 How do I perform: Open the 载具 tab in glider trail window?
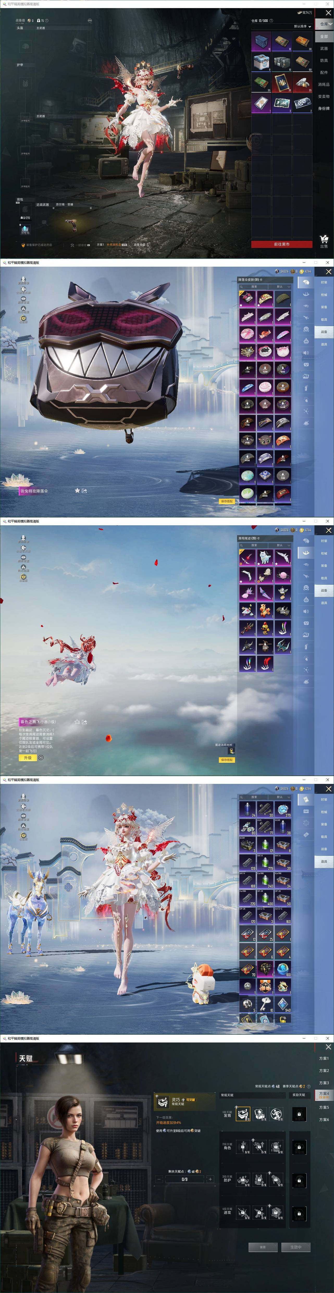(x=324, y=578)
